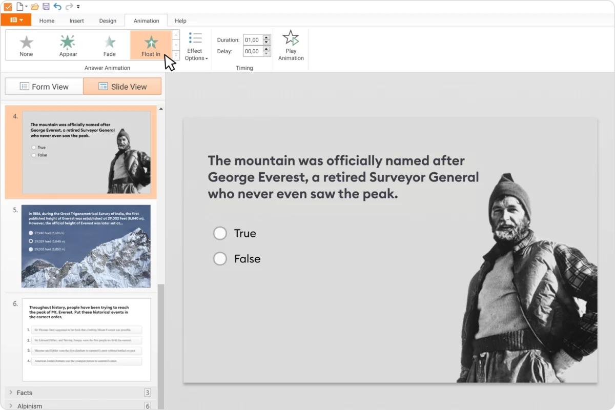Switch to the Design tab
The width and height of the screenshot is (615, 410).
pyautogui.click(x=108, y=21)
